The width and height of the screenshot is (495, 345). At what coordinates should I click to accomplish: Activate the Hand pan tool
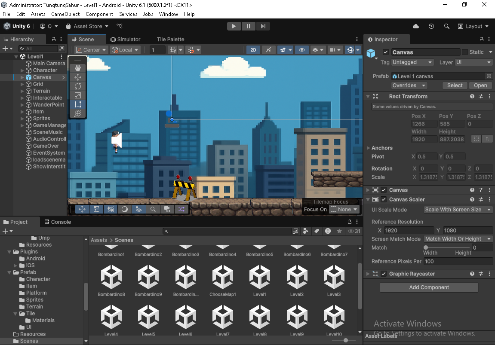click(x=77, y=68)
